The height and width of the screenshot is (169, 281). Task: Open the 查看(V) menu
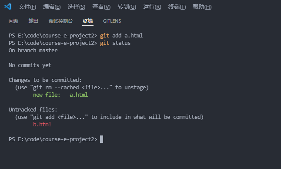pos(101,7)
